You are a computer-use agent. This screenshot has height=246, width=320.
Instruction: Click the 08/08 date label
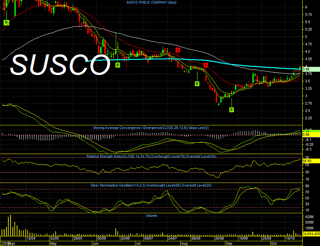[196, 238]
